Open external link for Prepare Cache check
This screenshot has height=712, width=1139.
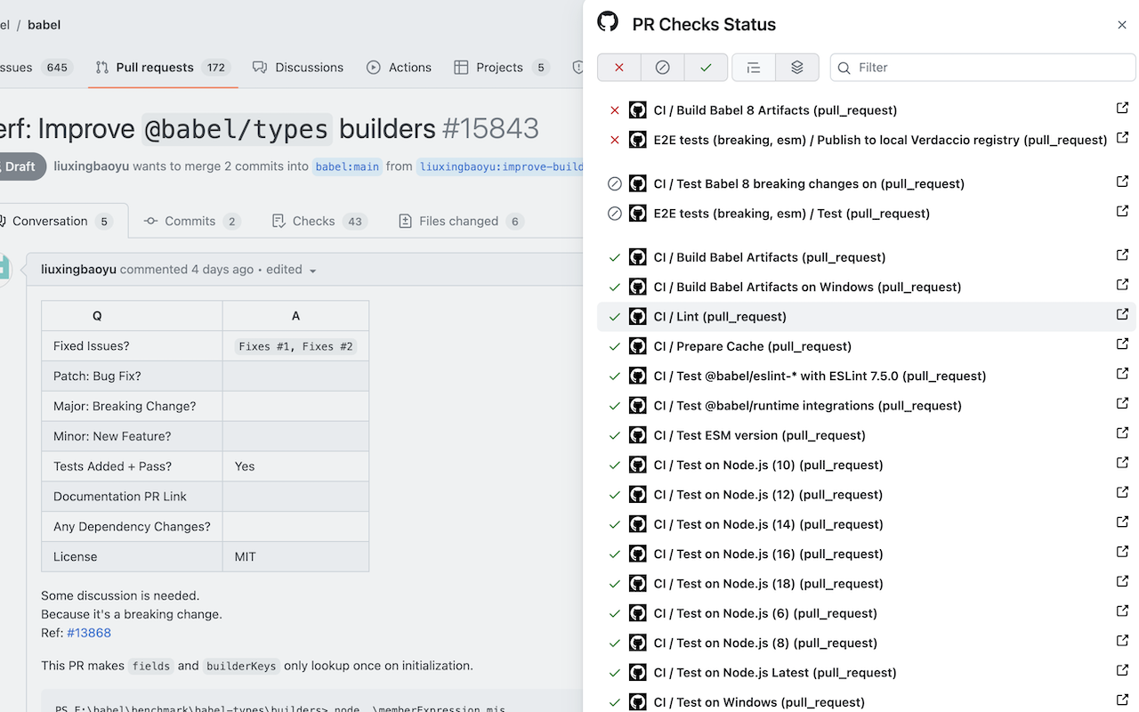1122,344
